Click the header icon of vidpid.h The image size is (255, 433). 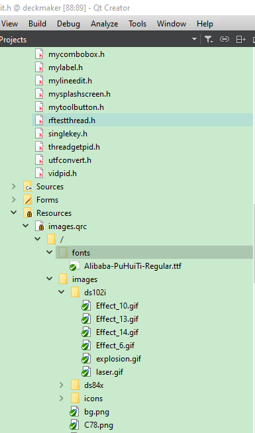[x=39, y=173]
